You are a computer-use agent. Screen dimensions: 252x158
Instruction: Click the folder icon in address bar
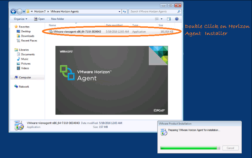28,12
